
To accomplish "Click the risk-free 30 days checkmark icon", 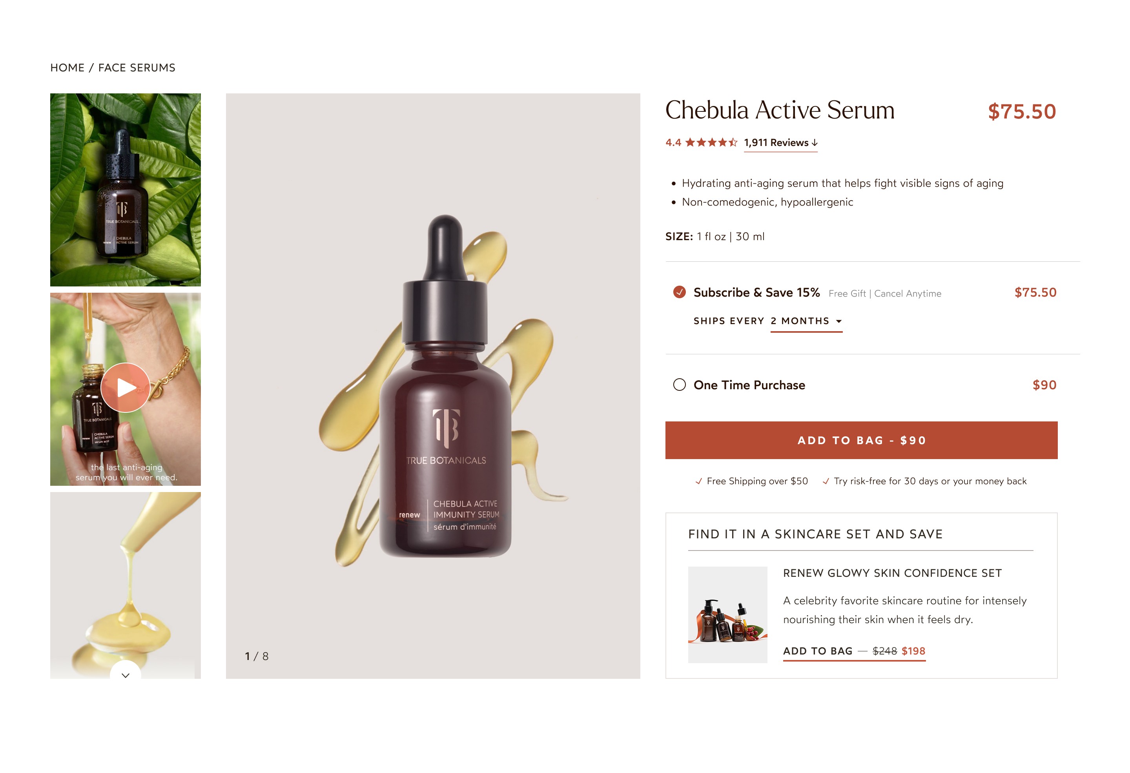I will coord(826,481).
